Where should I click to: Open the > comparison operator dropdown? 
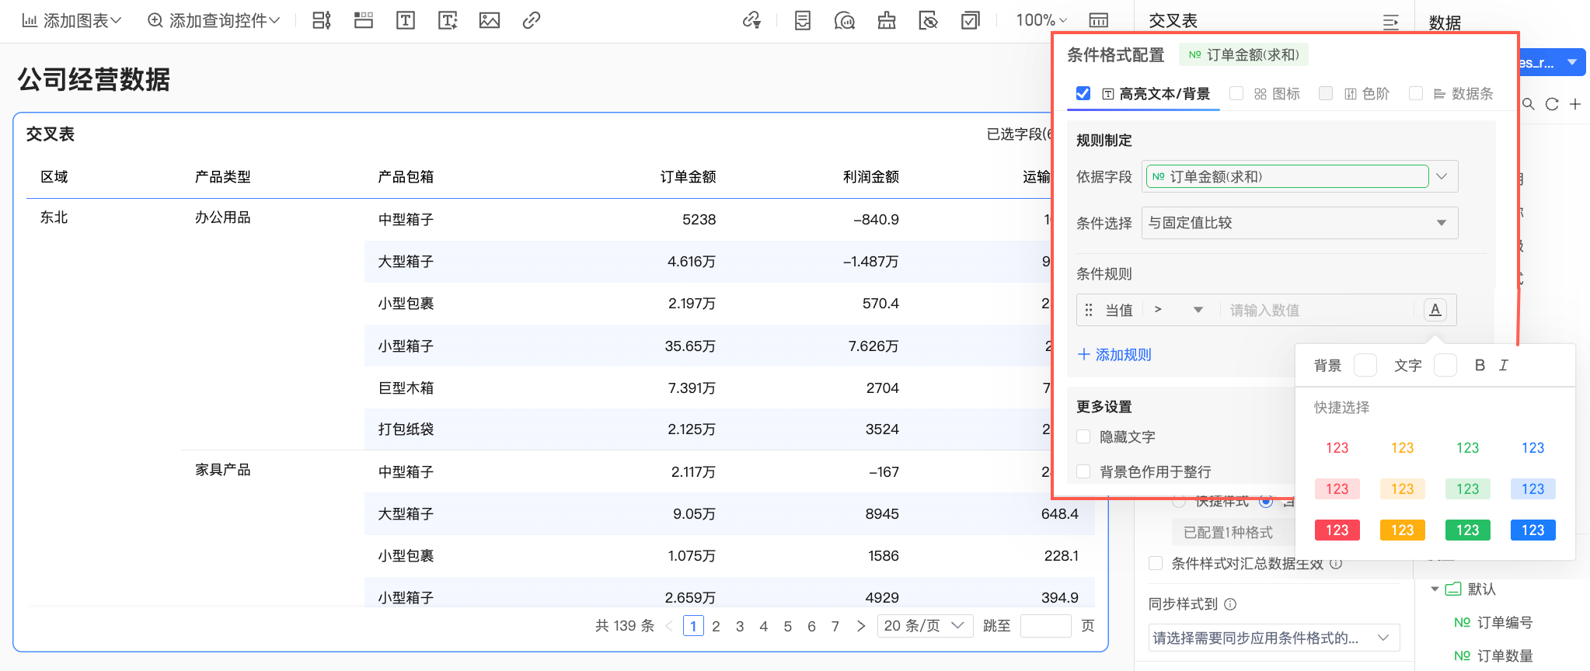tap(1178, 310)
